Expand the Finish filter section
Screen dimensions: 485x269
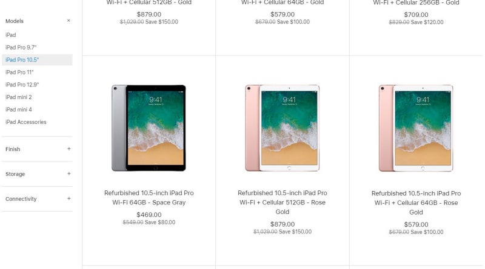pos(69,149)
